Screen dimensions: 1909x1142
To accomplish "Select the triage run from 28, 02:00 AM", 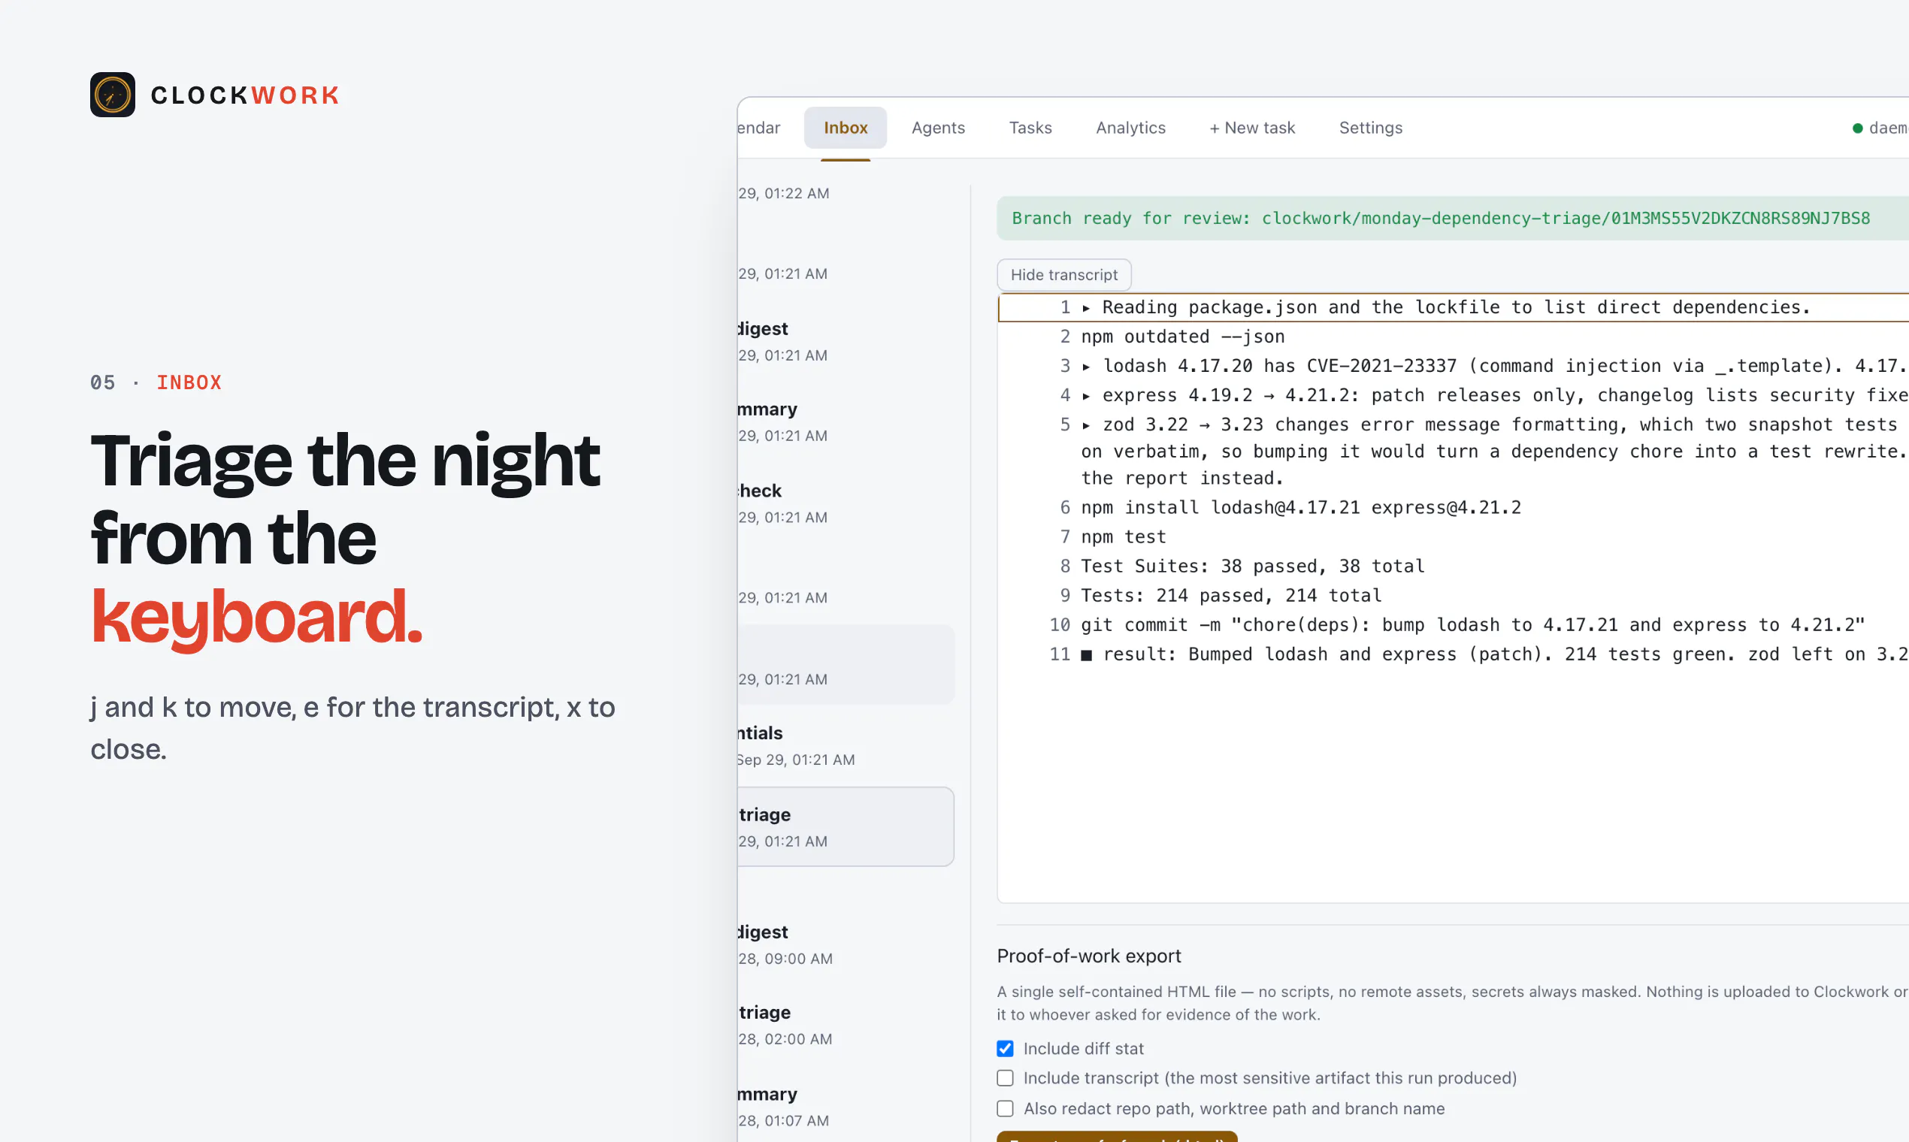I will click(846, 1025).
